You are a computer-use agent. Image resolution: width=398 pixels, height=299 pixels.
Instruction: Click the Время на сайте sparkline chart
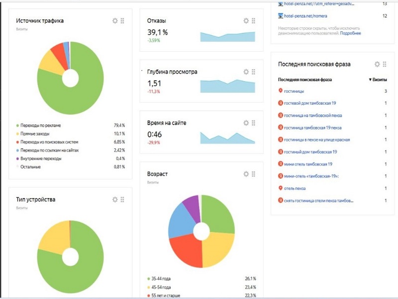tap(227, 138)
